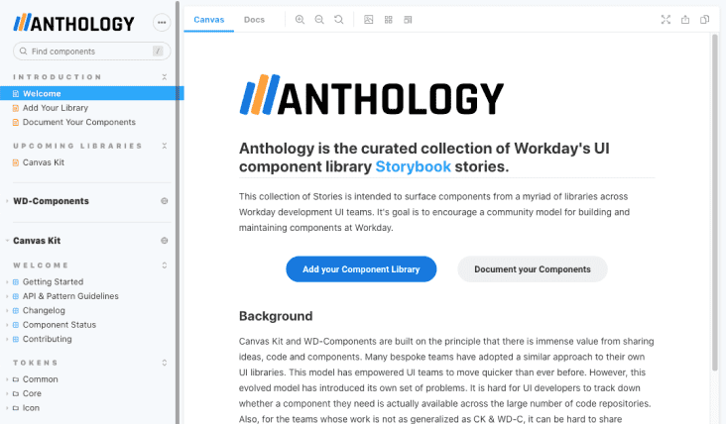Select Add Your Library in sidebar

pyautogui.click(x=56, y=108)
